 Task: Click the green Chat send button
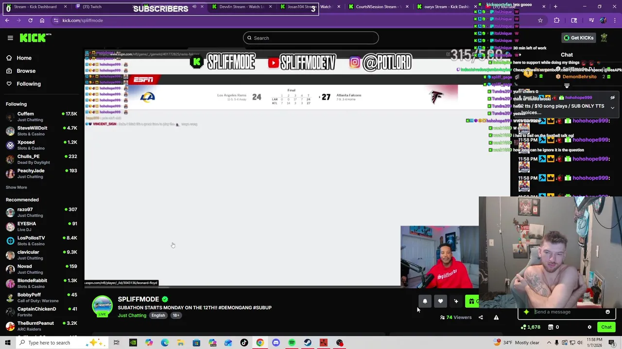(x=606, y=327)
